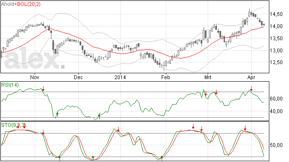Screen dimensions: 289x162
Task: Click the 13,50 price axis value
Action: click(276, 39)
